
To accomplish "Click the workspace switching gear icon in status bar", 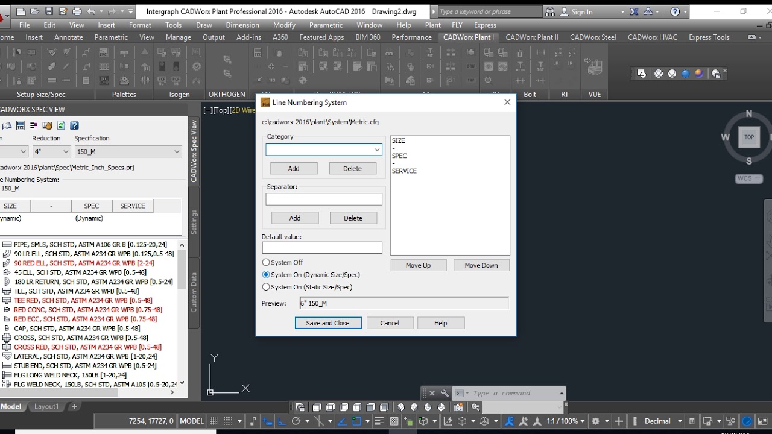I will click(x=596, y=421).
